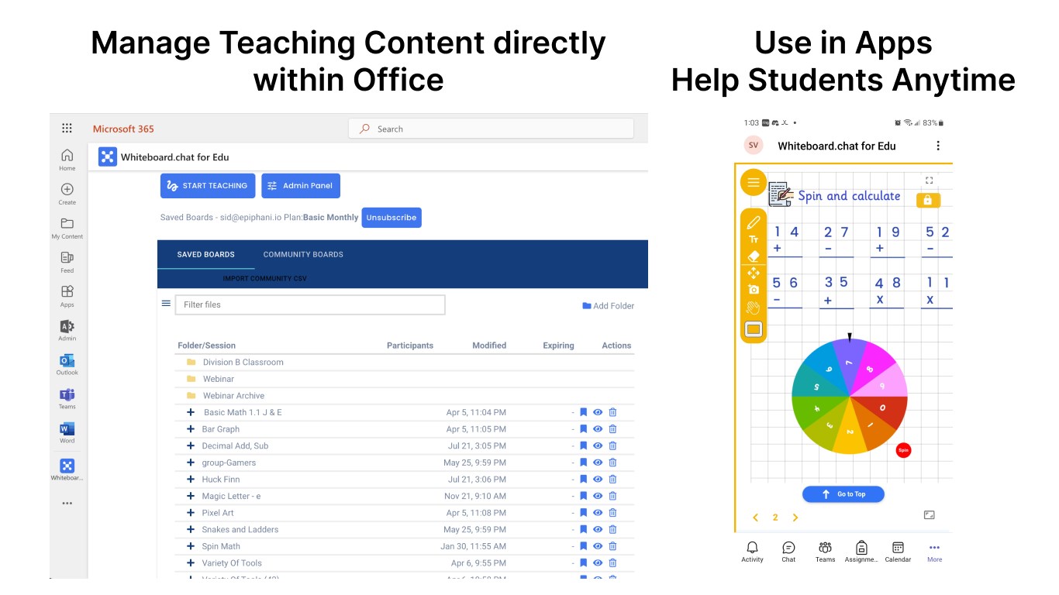Open mobile app three-dot options menu
This screenshot has height=595, width=1059.
938,146
